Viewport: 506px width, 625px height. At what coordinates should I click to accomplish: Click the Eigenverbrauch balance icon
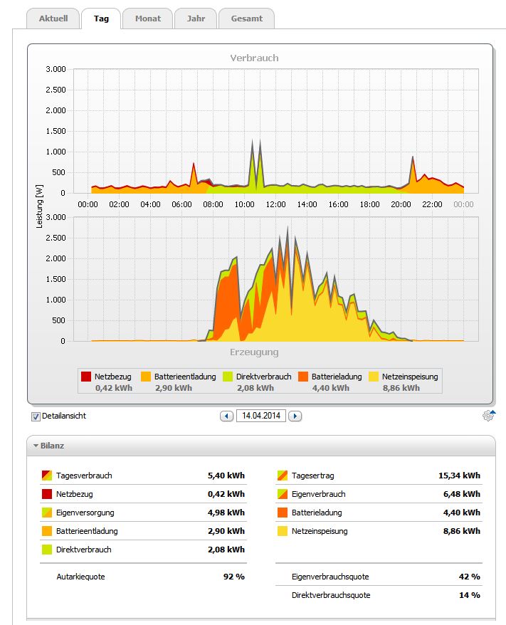coord(282,494)
